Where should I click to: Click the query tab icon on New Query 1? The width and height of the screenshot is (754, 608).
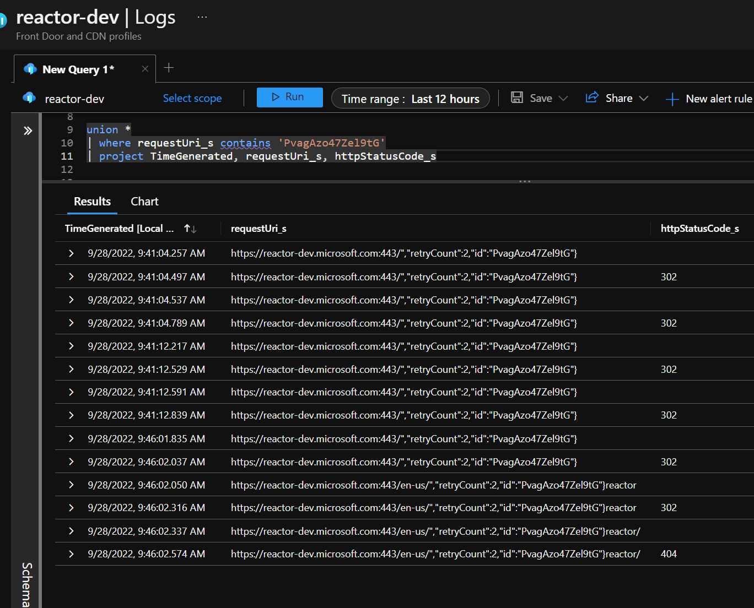click(x=31, y=68)
